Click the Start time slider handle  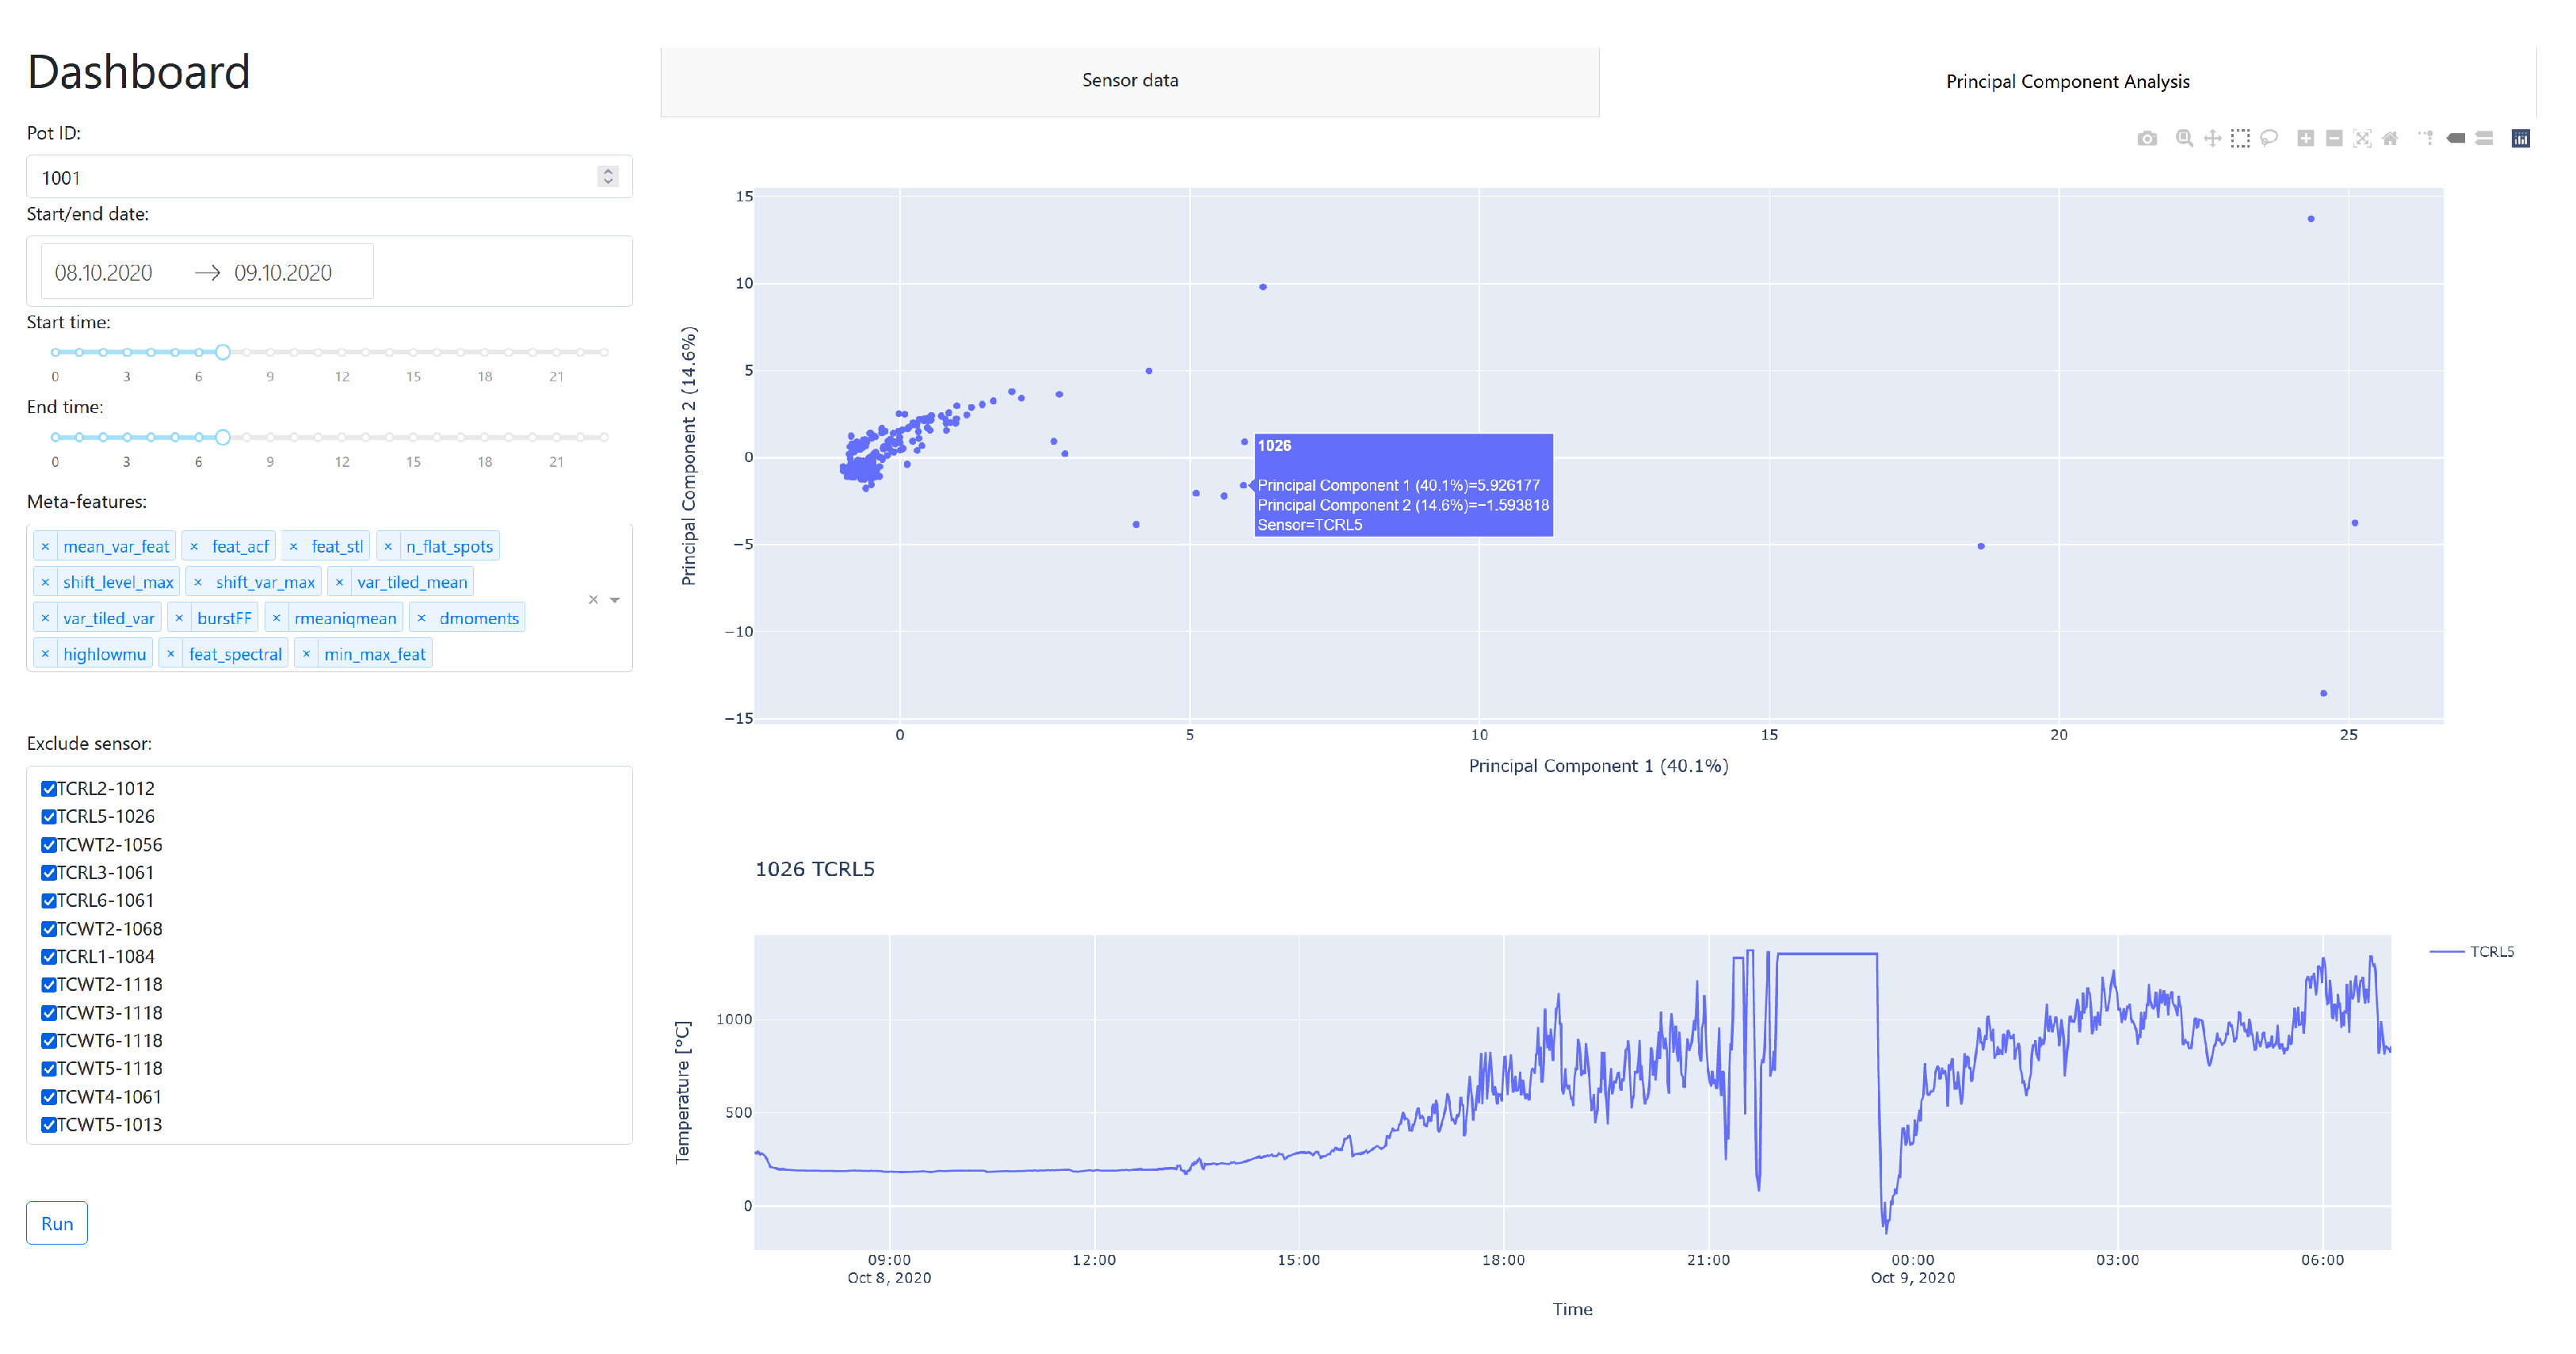pyautogui.click(x=223, y=352)
